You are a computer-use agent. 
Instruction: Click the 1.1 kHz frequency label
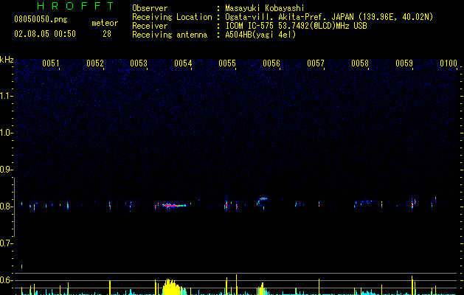pyautogui.click(x=6, y=96)
